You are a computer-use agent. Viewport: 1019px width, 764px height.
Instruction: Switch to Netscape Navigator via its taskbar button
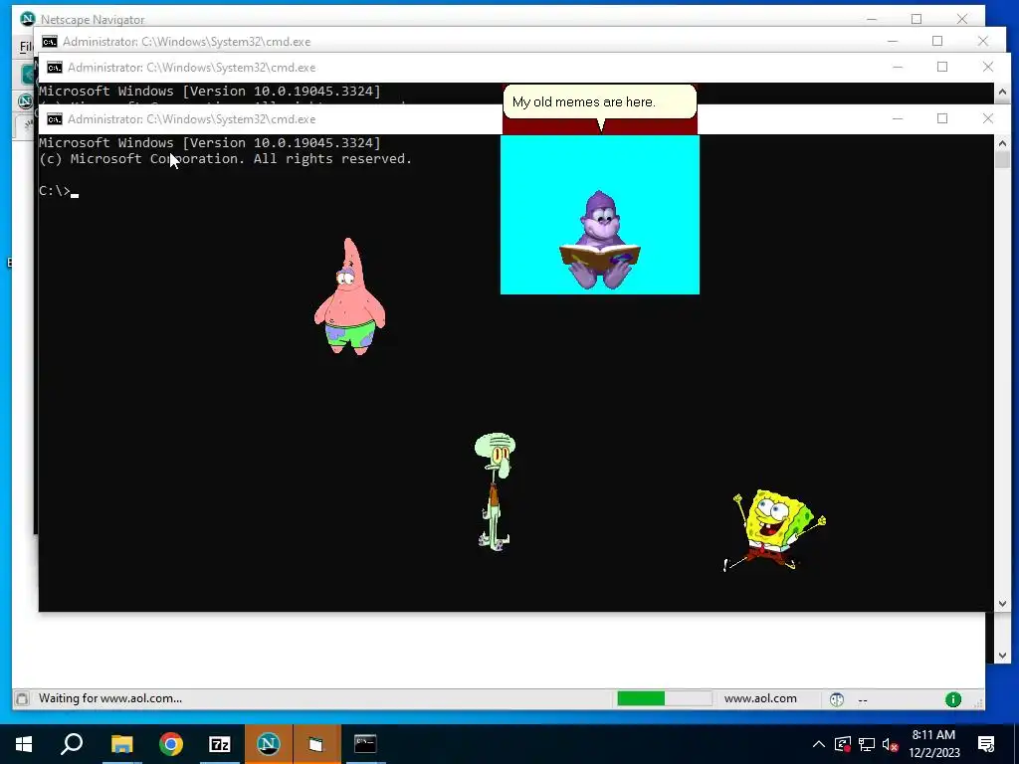(269, 744)
